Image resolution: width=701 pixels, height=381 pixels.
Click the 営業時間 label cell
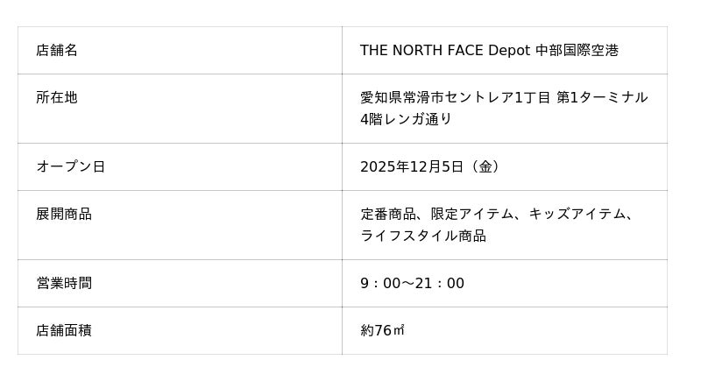click(64, 283)
